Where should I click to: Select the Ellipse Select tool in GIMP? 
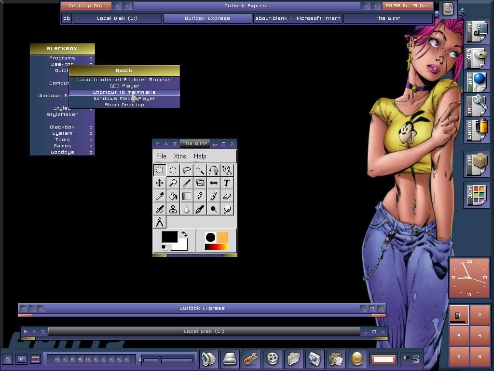(173, 170)
